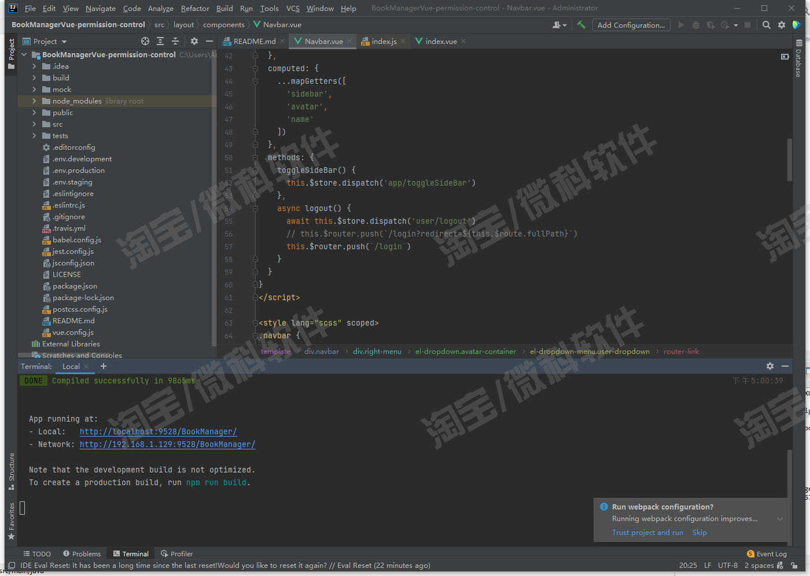Viewport: 810px width, 576px height.
Task: Click the editor vertical scrollbar
Action: pyautogui.click(x=789, y=159)
